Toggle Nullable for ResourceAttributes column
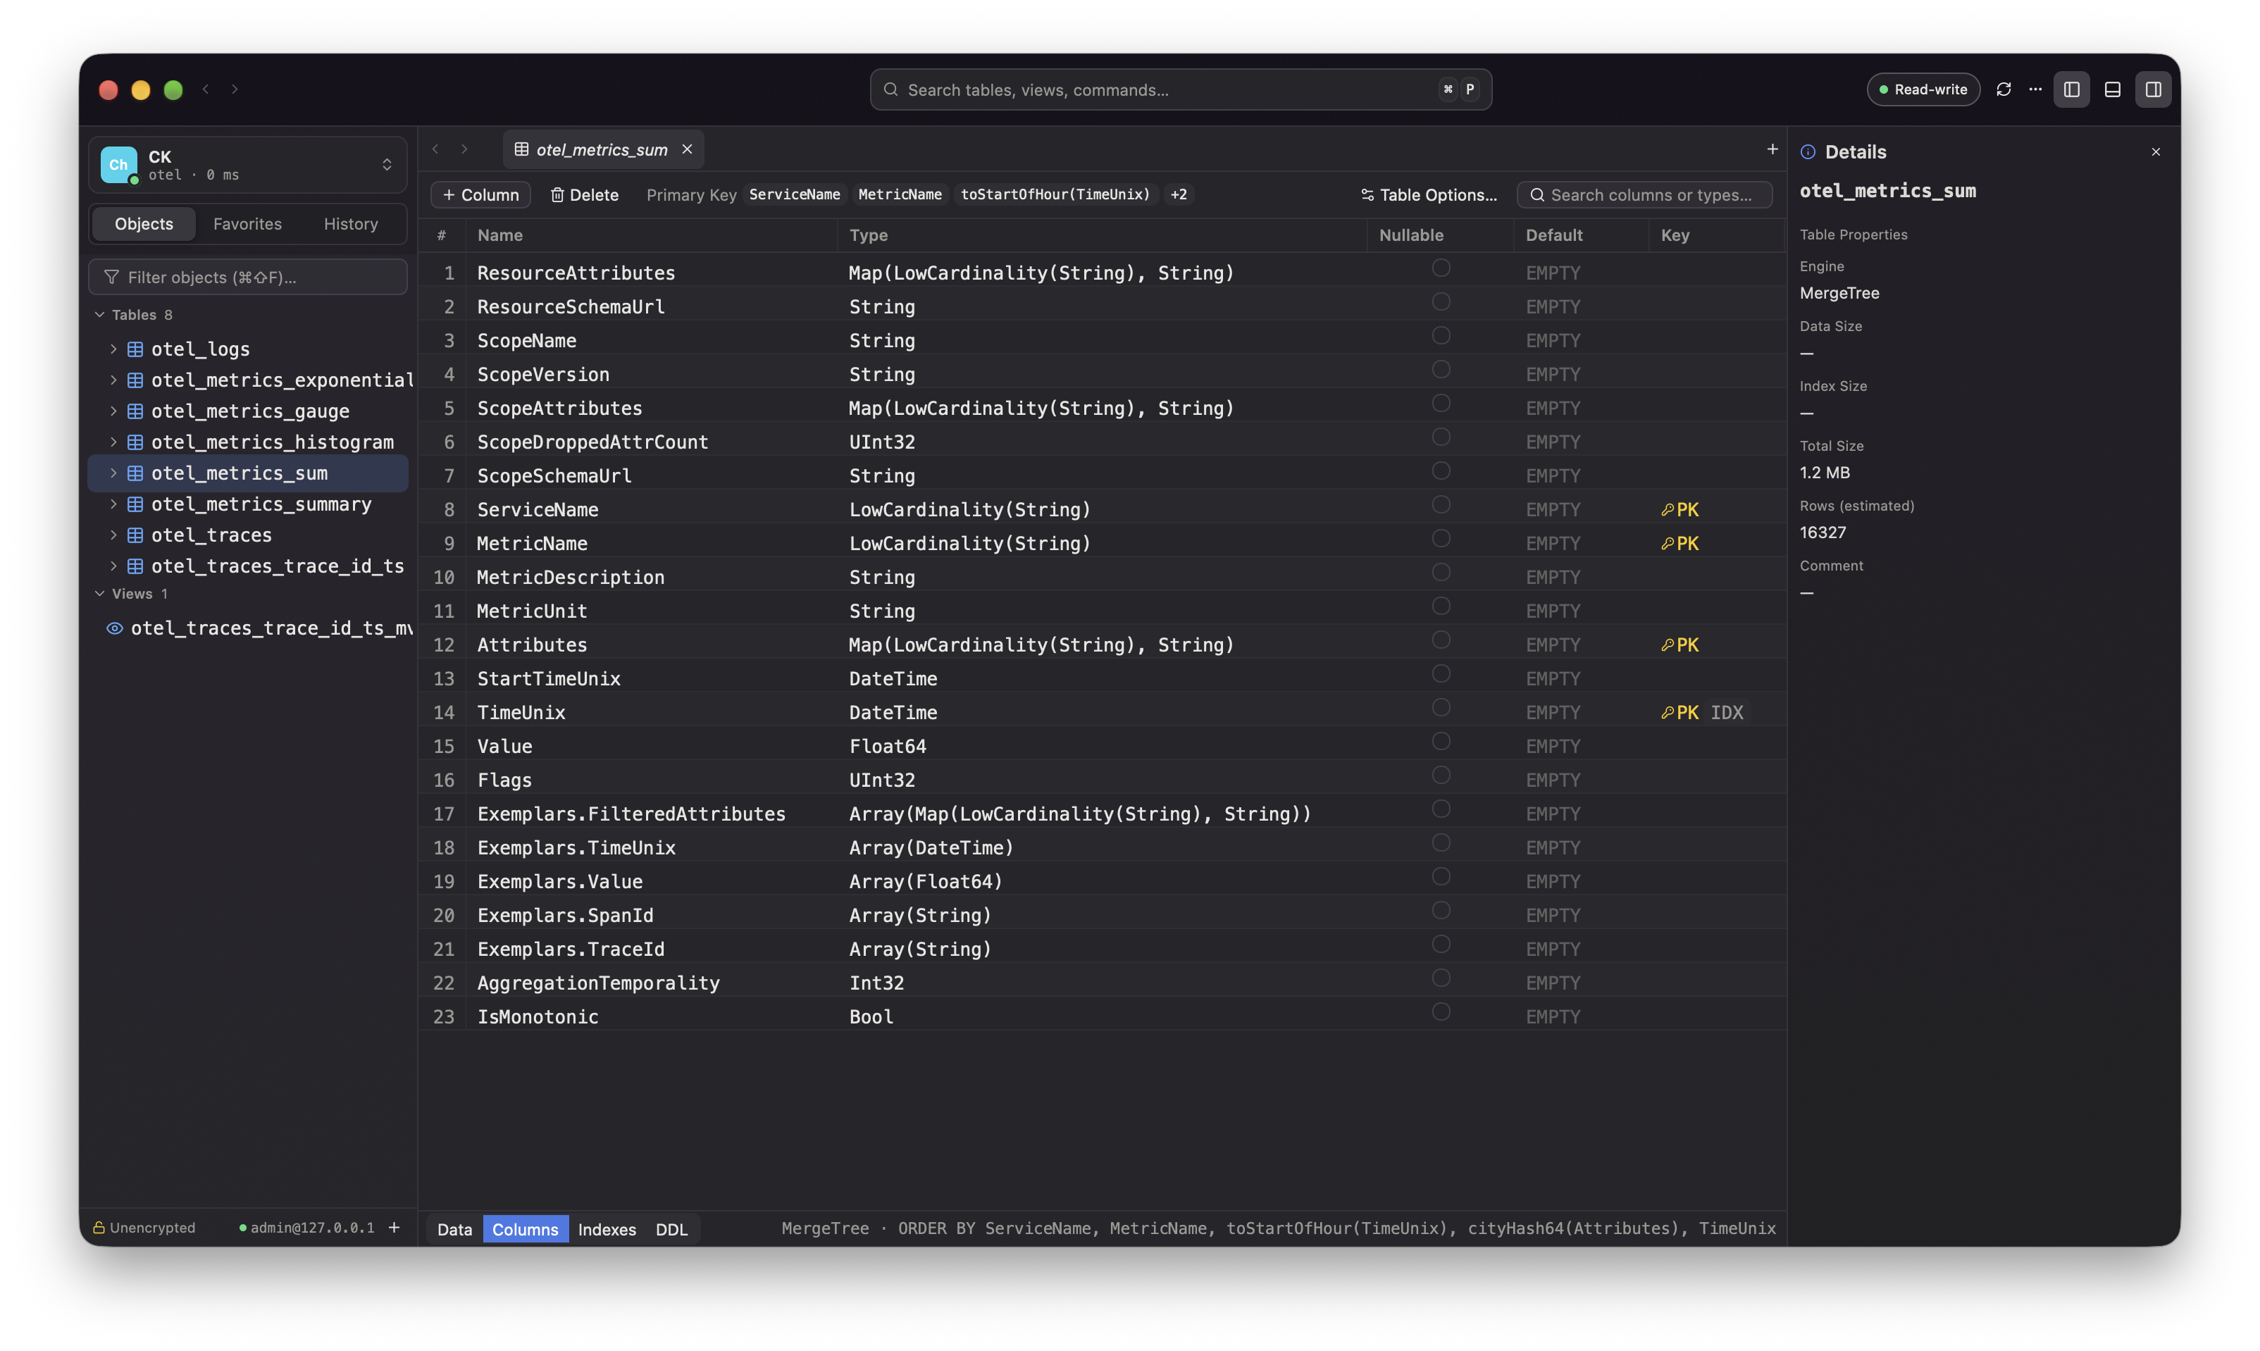 tap(1441, 268)
